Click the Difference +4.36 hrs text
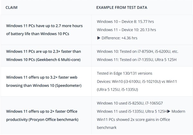Viewport: 193px width, 135px height. pyautogui.click(x=119, y=38)
